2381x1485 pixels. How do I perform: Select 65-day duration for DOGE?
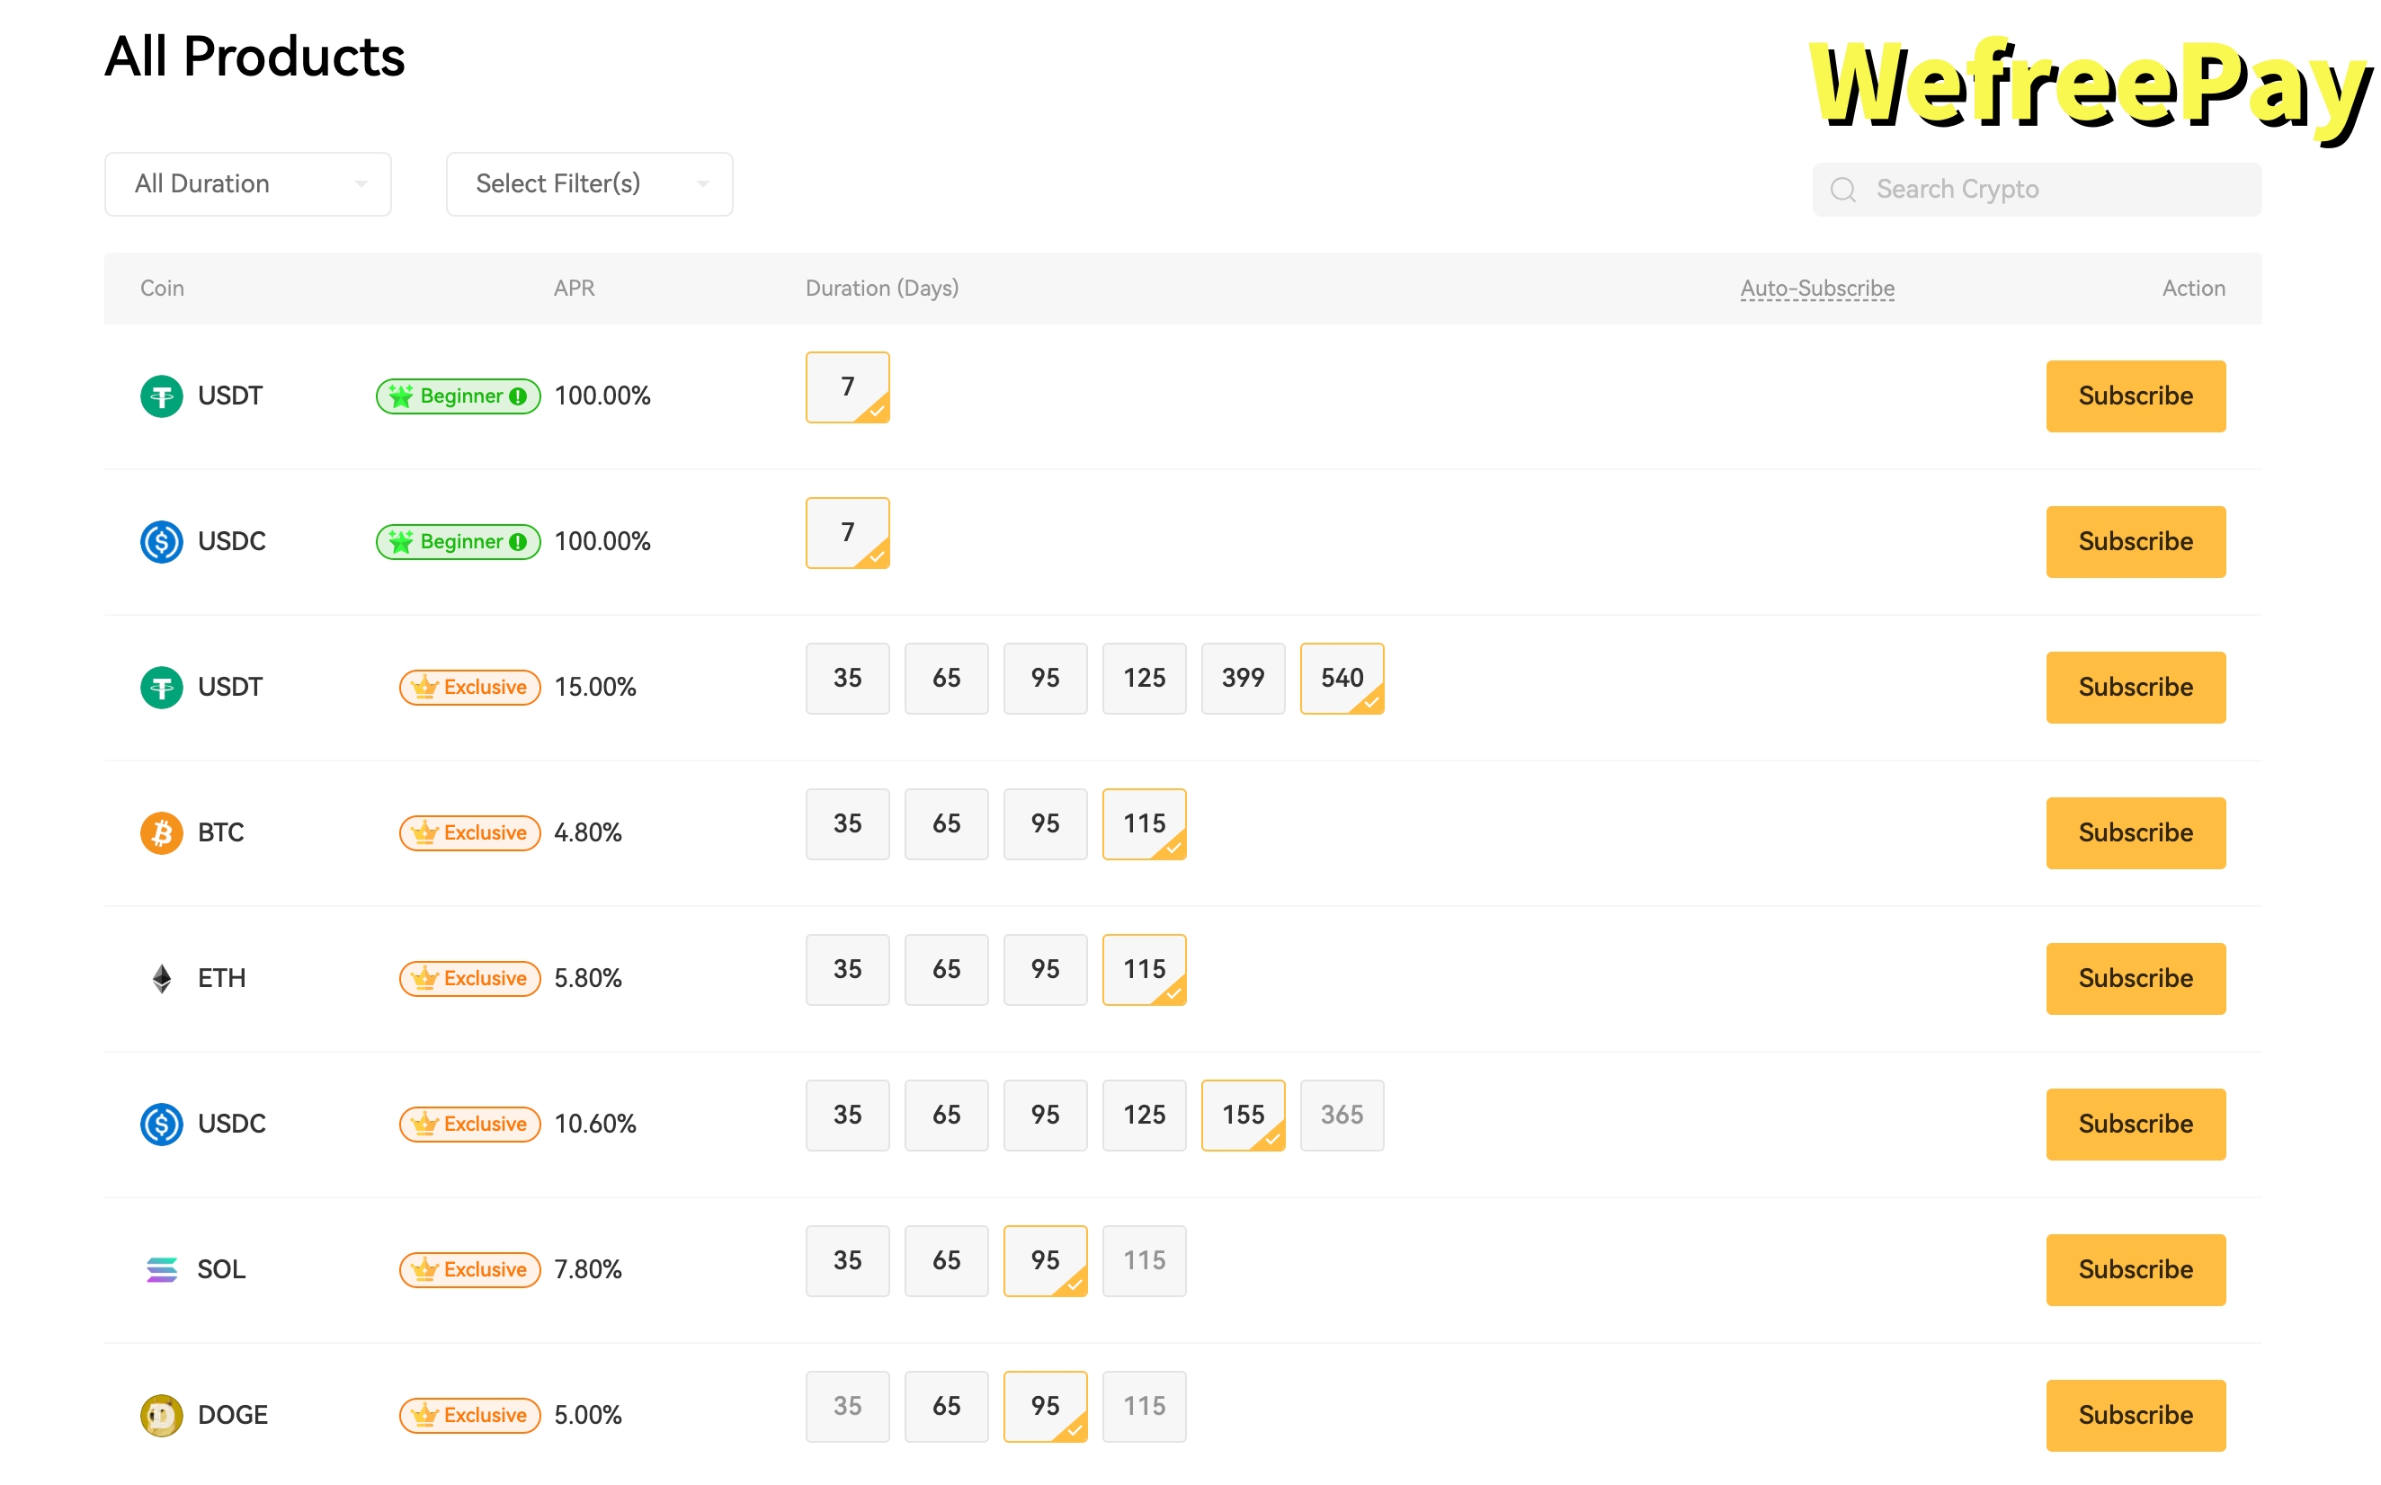[946, 1407]
